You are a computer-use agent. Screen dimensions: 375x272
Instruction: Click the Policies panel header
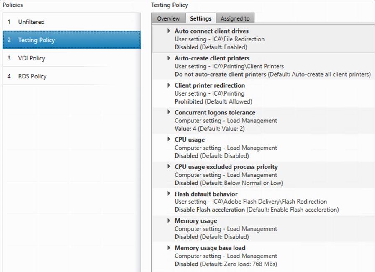[12, 5]
